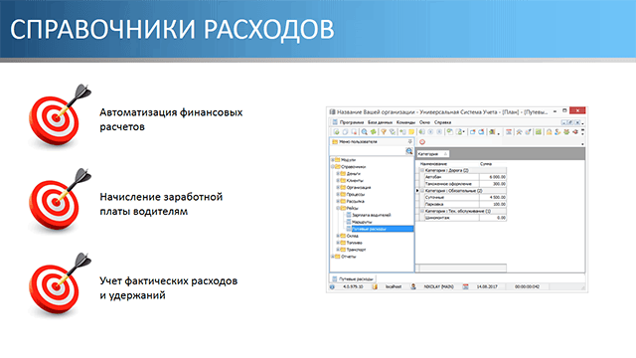Screen dimensions: 636x358
Task: Click NIKOLAY (MAIN) in the status bar
Action: [438, 286]
